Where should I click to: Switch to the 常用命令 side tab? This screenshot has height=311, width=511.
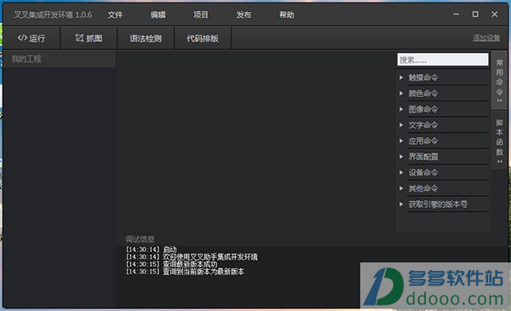pos(499,81)
